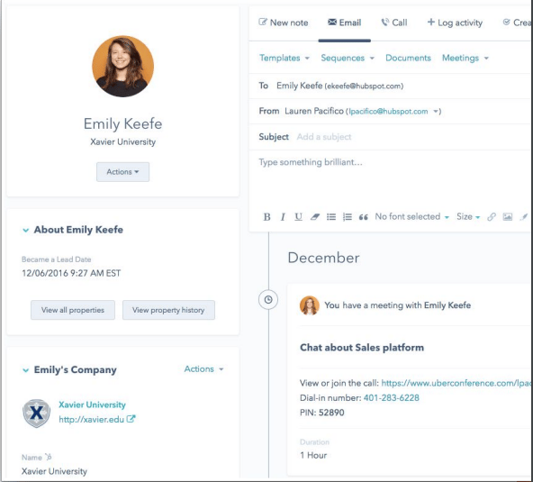The height and width of the screenshot is (482, 533).
Task: Click the HubSpot sprocket icon next to Name
Action: pyautogui.click(x=49, y=457)
